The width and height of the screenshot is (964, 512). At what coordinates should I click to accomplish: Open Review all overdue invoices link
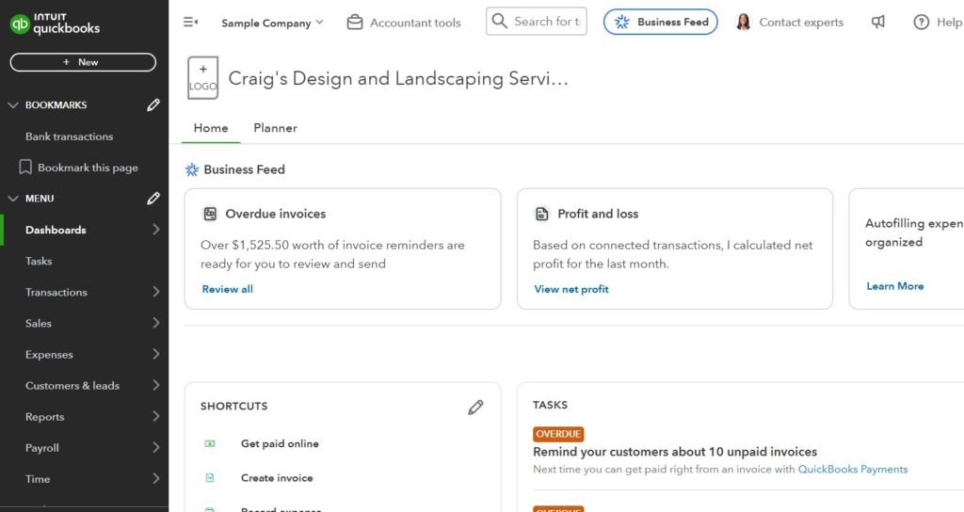[227, 289]
